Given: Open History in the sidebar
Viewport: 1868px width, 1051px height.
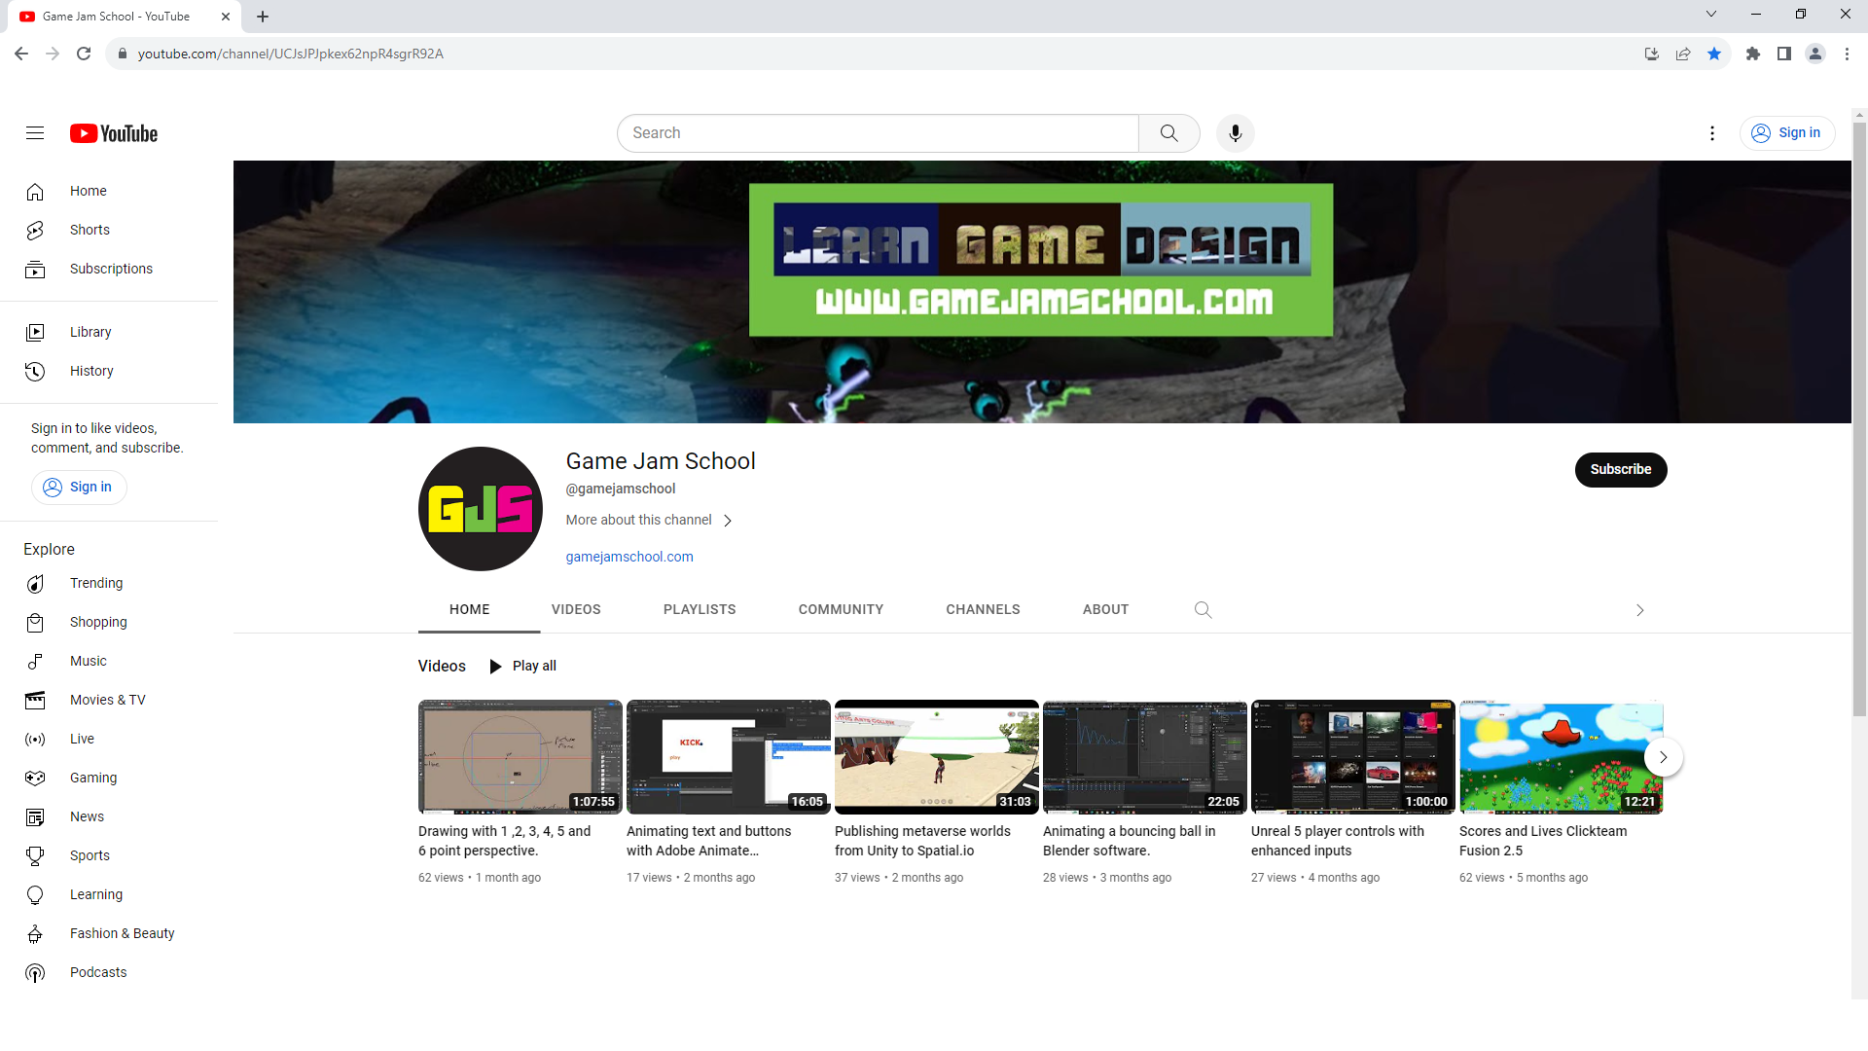Looking at the screenshot, I should [109, 372].
